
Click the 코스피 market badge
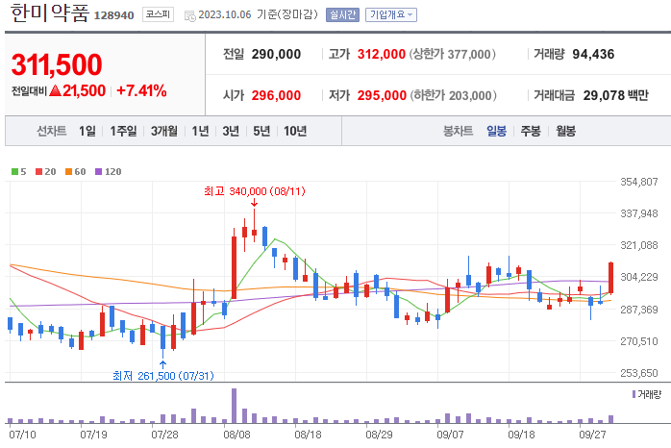pos(158,14)
